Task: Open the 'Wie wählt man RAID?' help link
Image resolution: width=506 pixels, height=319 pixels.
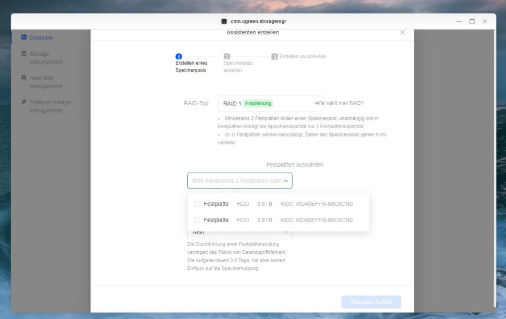Action: (x=341, y=103)
